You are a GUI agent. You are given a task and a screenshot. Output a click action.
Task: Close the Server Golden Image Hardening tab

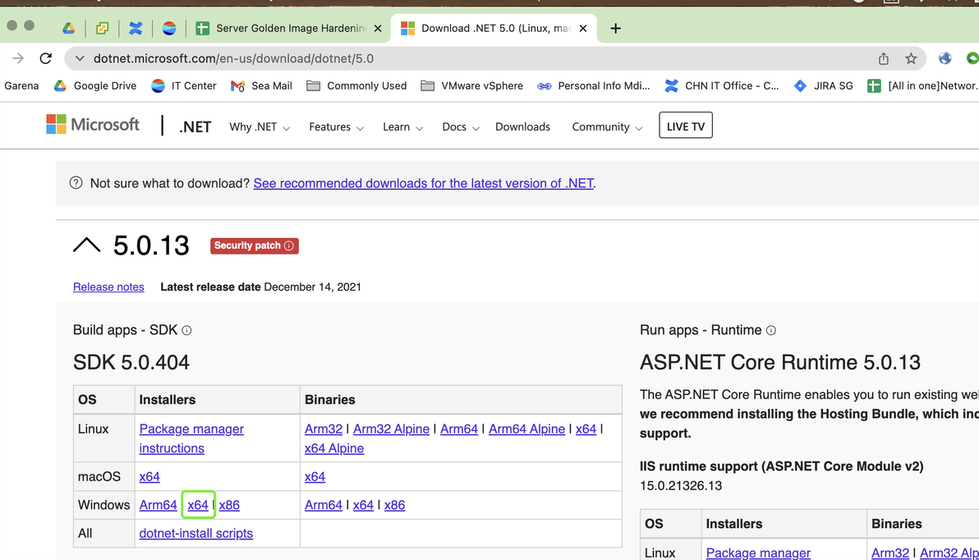[378, 28]
